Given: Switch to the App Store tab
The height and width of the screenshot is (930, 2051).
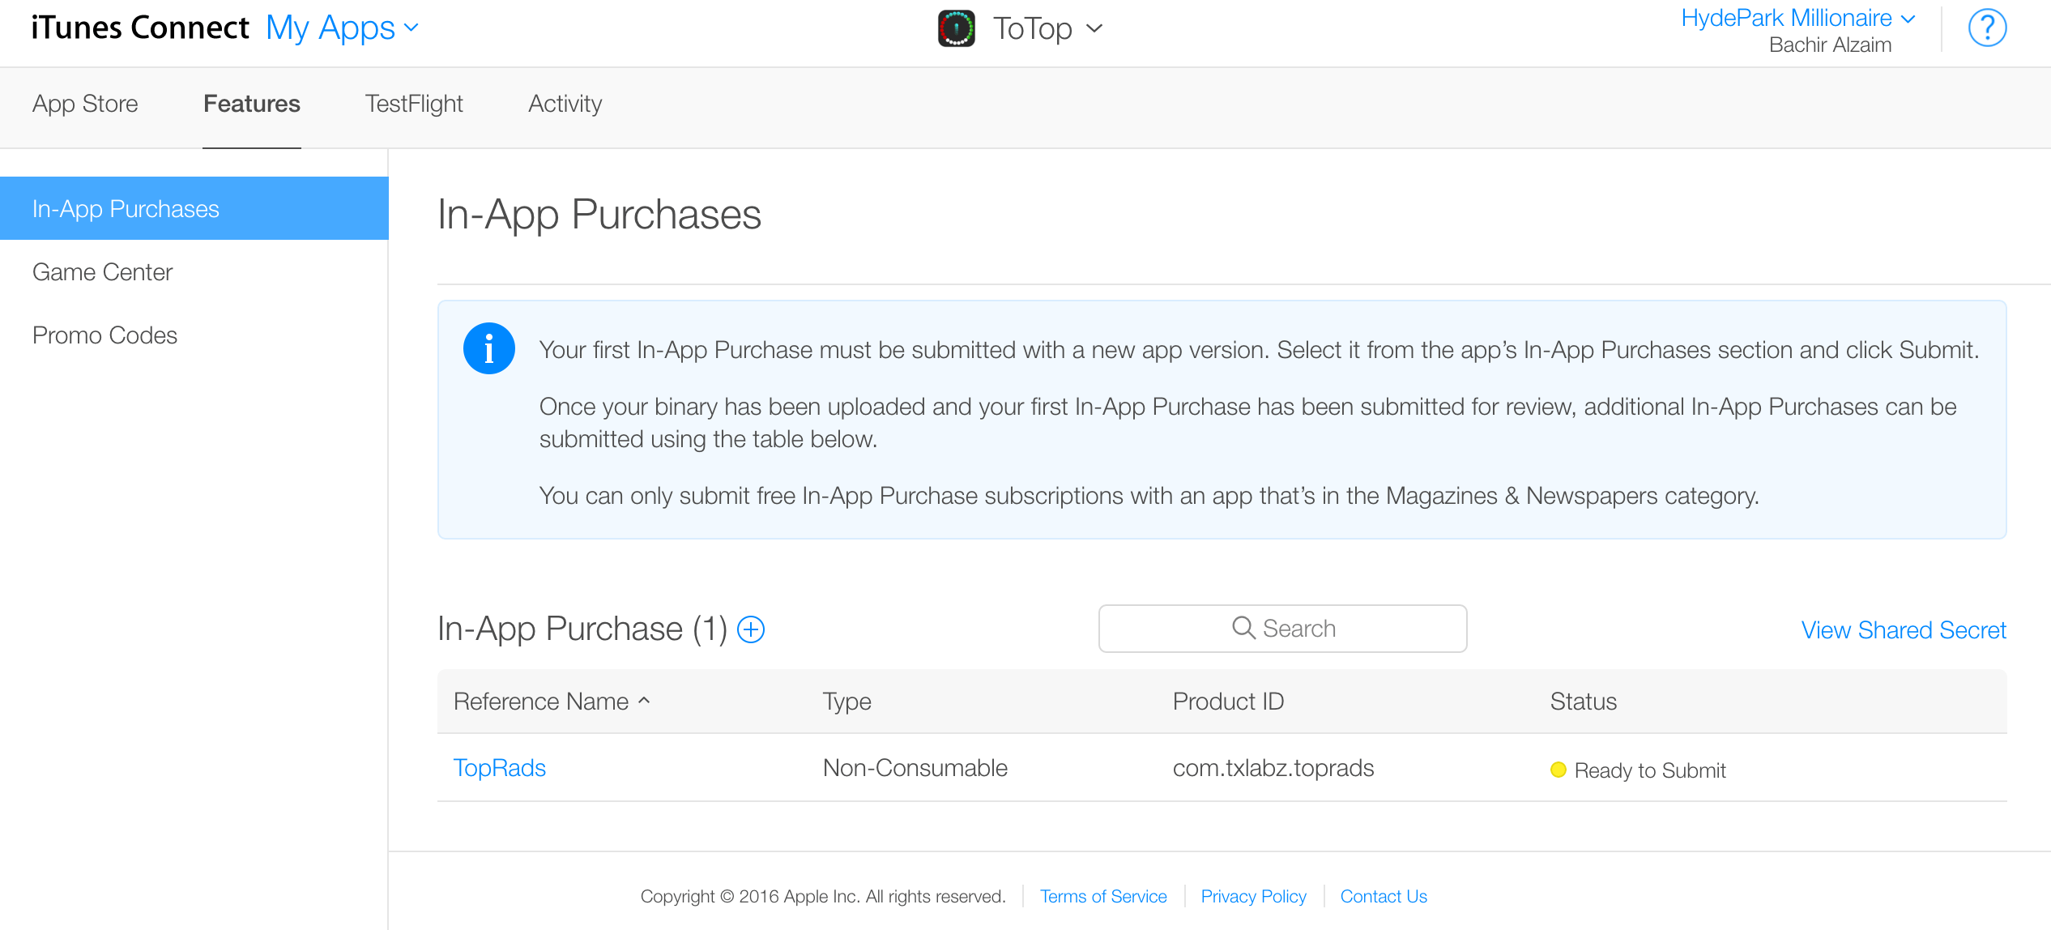Looking at the screenshot, I should pyautogui.click(x=85, y=104).
